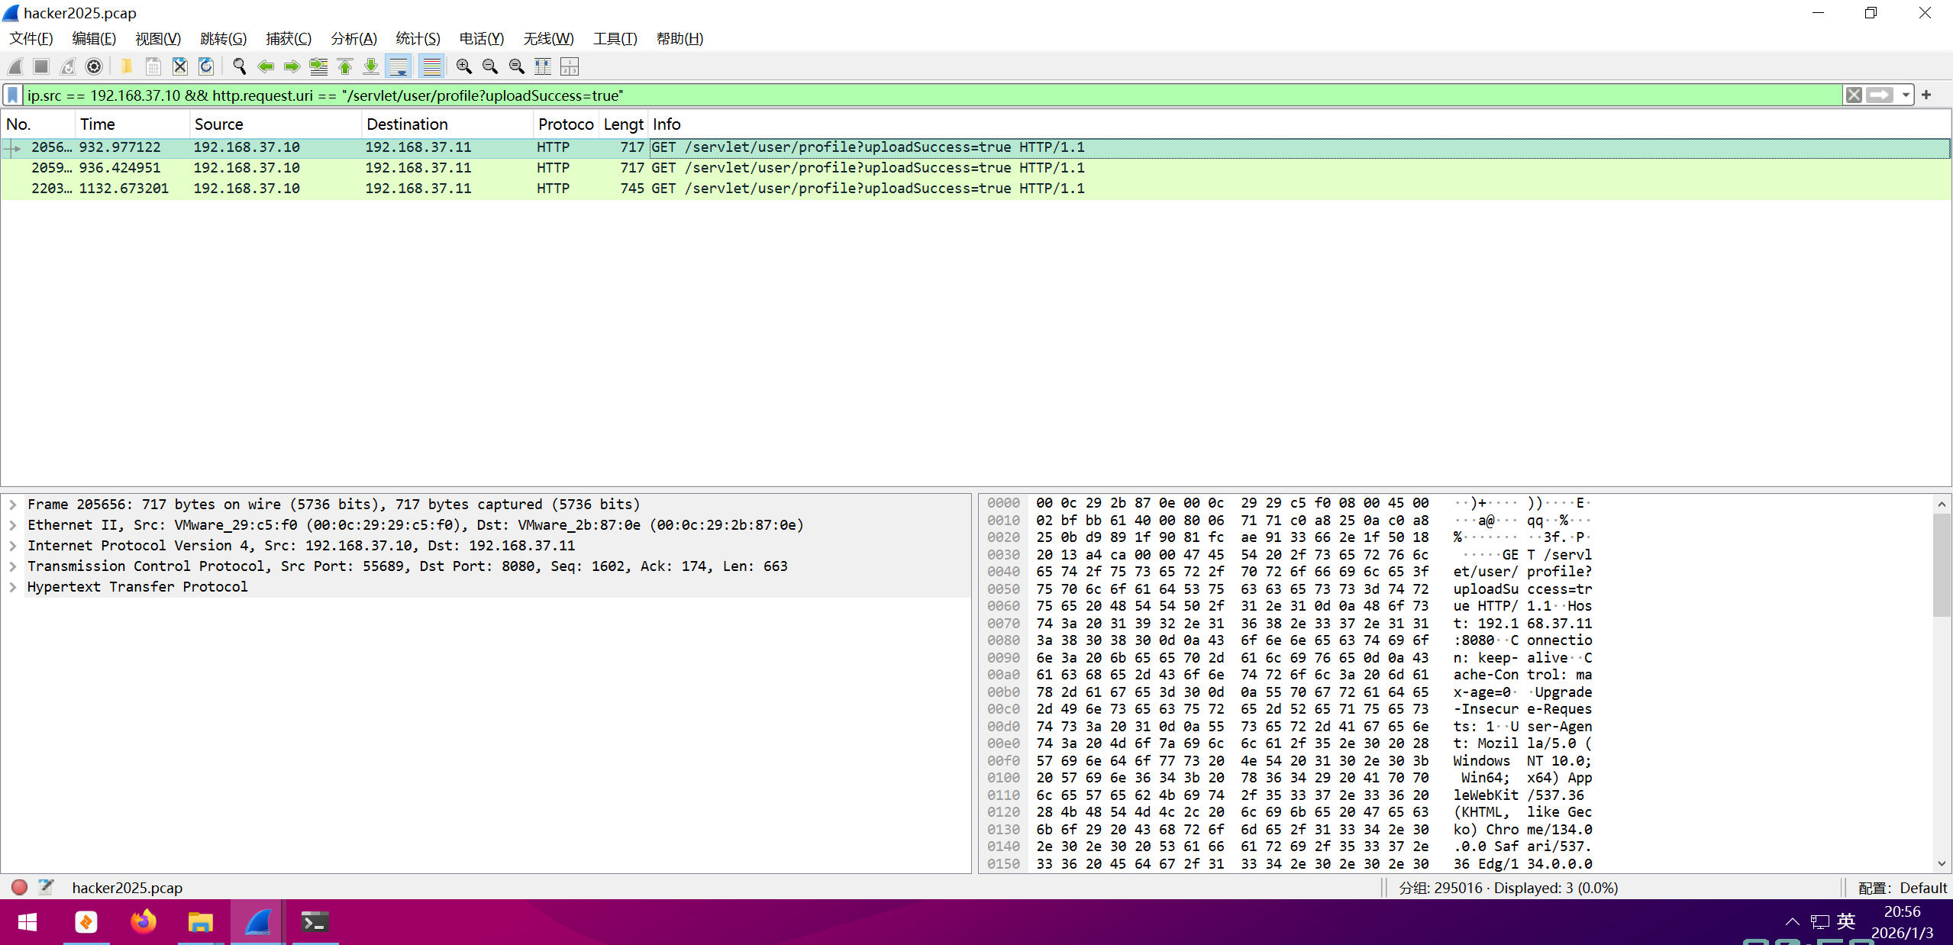
Task: Click the display filter bookmark icon
Action: (x=13, y=95)
